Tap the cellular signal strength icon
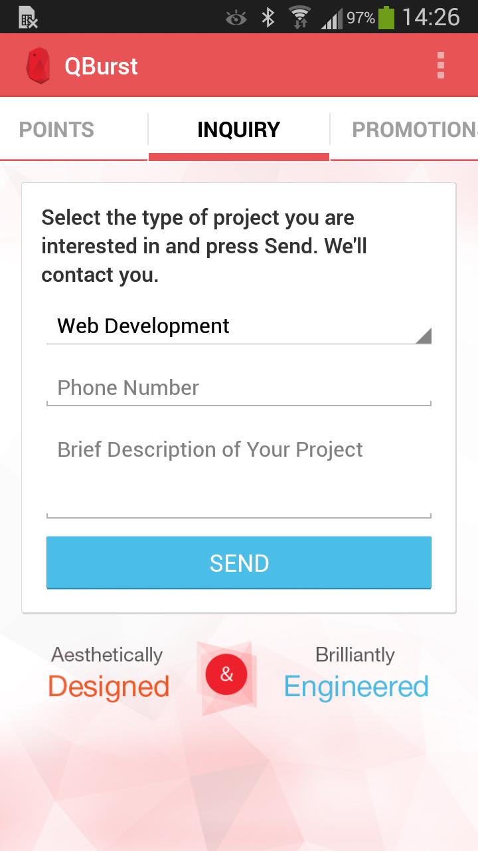The width and height of the screenshot is (478, 851). (x=331, y=18)
